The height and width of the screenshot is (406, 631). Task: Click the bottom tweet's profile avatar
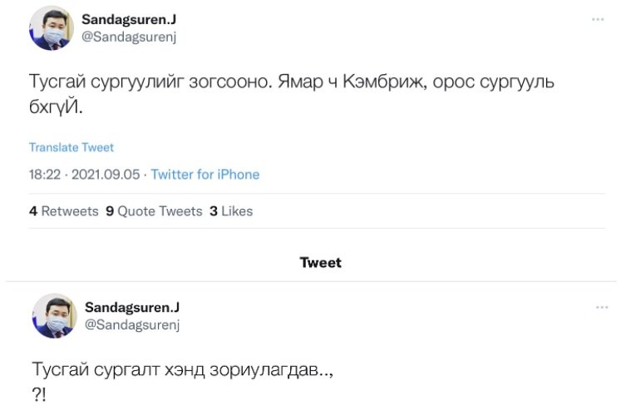[55, 315]
